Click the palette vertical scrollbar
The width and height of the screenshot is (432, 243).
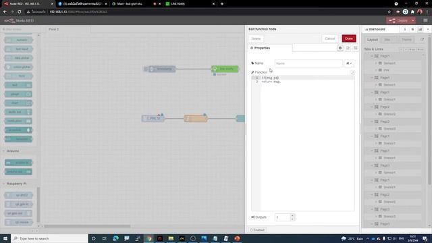click(x=38, y=204)
